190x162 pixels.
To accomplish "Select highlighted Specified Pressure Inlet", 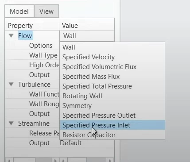I will [x=112, y=125].
